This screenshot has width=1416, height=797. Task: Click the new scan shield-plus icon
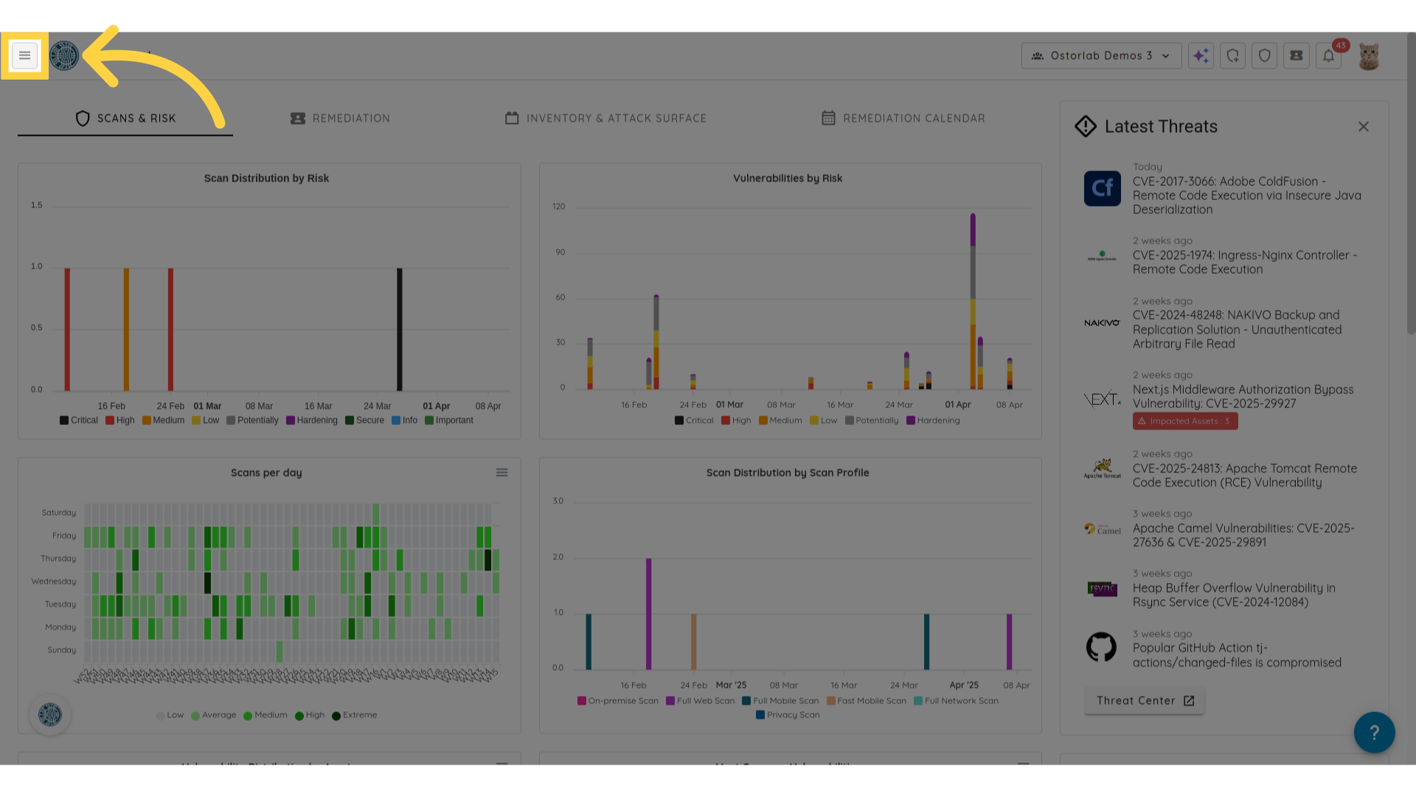point(1232,55)
